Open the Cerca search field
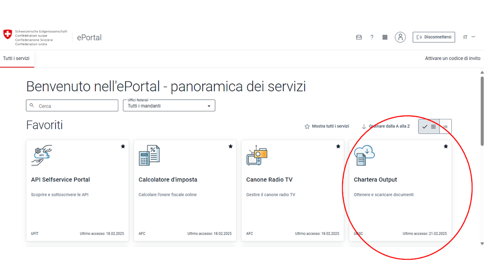This screenshot has width=484, height=272. tap(72, 105)
